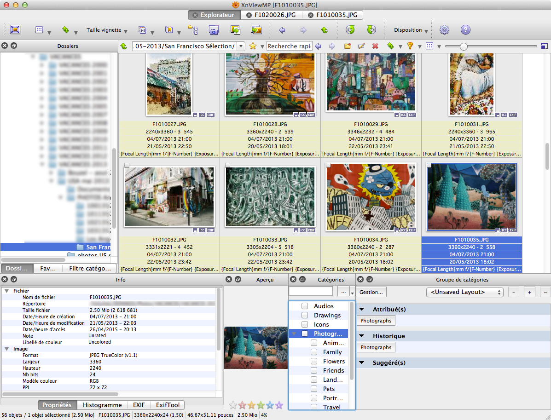551x420 pixels.
Task: Click the maximize browser pane icon beside slider
Action: (544, 46)
